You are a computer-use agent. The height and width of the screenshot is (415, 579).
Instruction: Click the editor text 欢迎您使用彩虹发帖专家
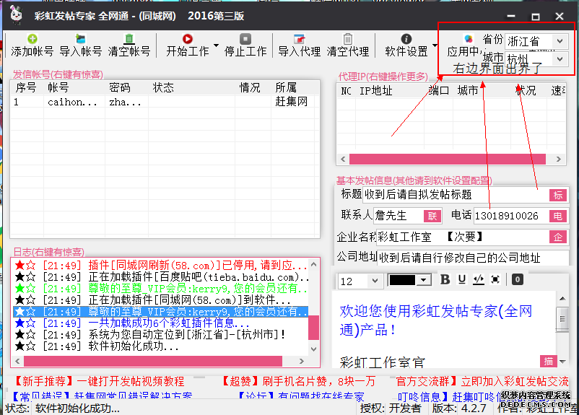click(x=436, y=320)
